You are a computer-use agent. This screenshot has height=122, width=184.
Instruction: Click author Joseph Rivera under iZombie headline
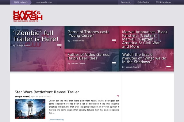click(x=23, y=45)
